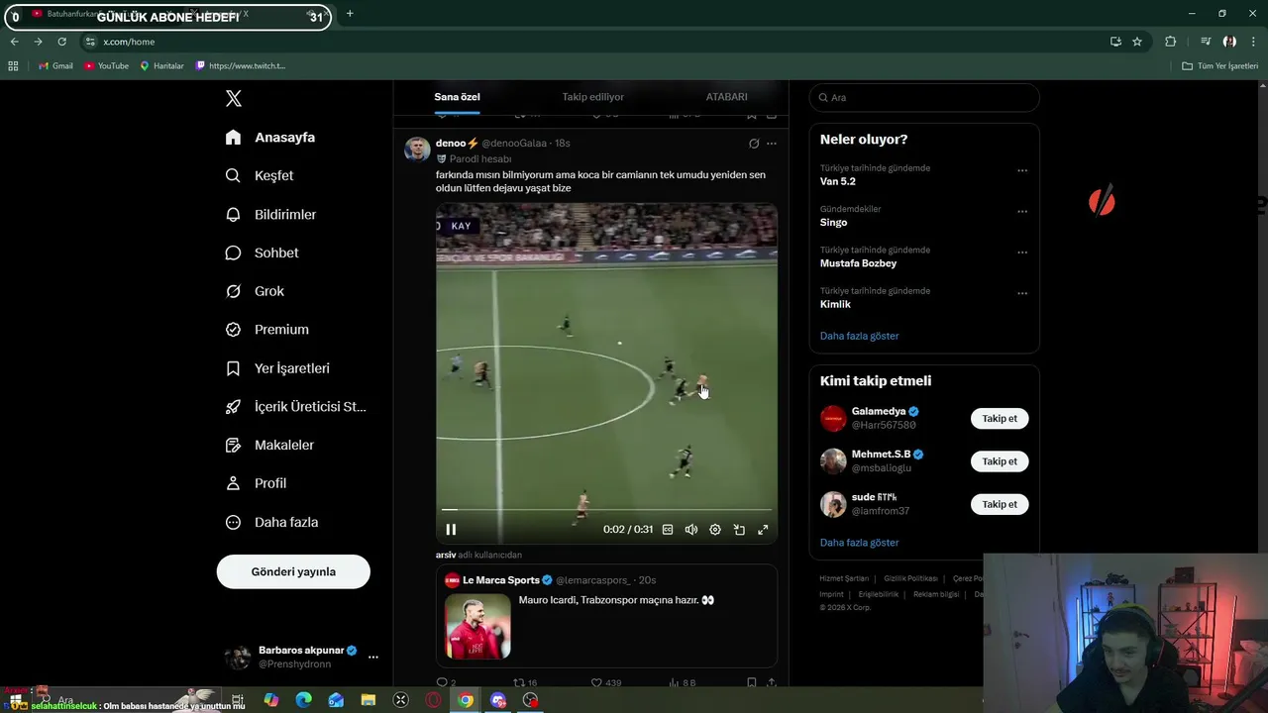Open İçerik Üreticisi Stüdyosu

click(x=295, y=407)
